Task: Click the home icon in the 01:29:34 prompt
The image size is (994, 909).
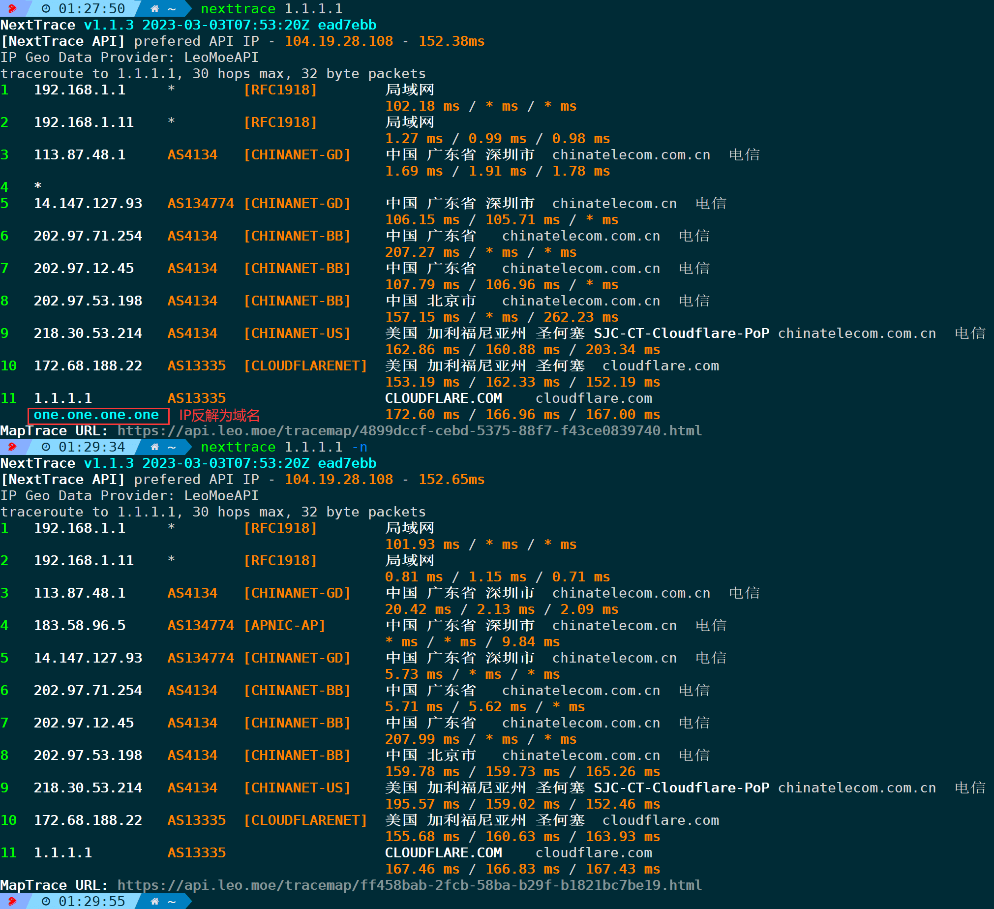Action: [x=155, y=447]
